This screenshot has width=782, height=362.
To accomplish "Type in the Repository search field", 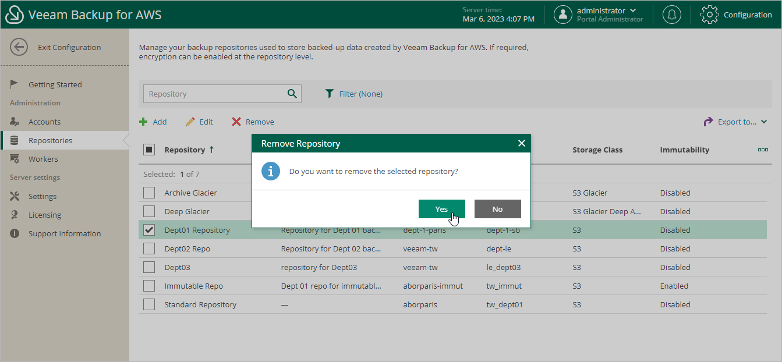I will click(x=215, y=93).
